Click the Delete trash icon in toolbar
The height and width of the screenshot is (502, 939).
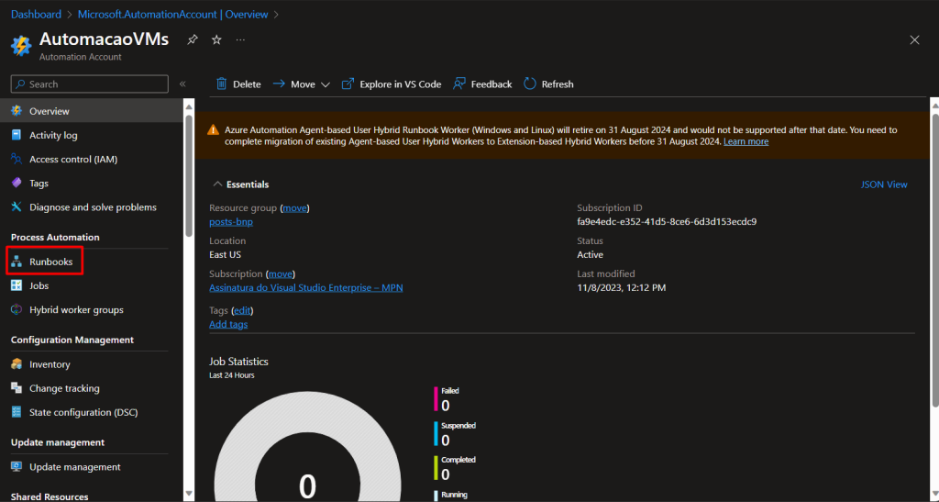(222, 84)
